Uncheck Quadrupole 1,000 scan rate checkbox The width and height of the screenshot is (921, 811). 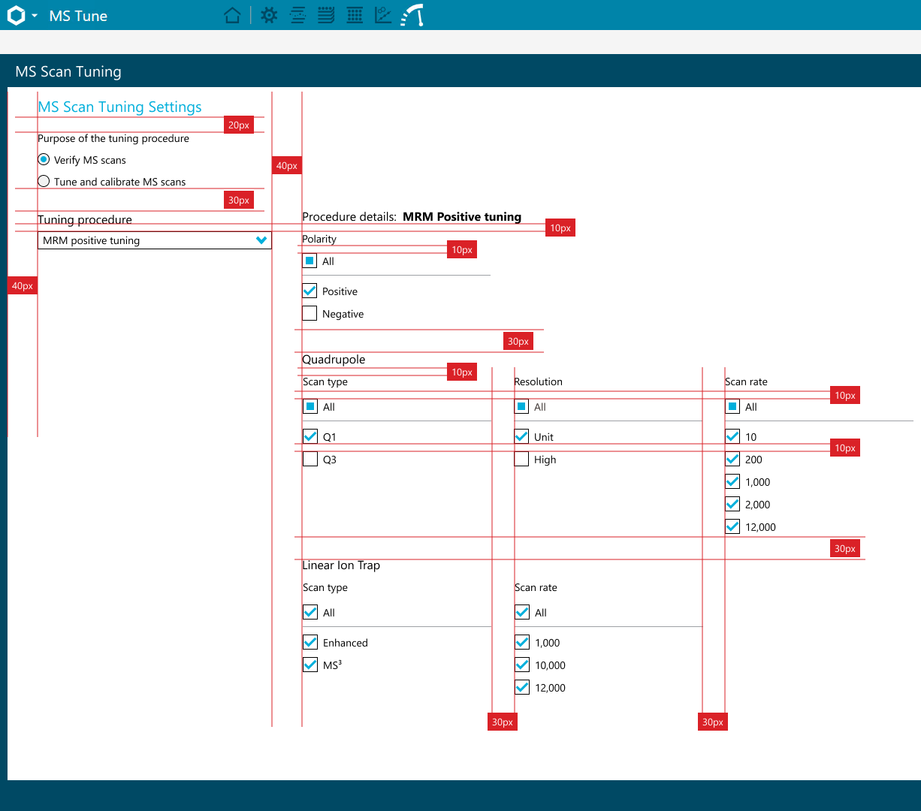(732, 481)
